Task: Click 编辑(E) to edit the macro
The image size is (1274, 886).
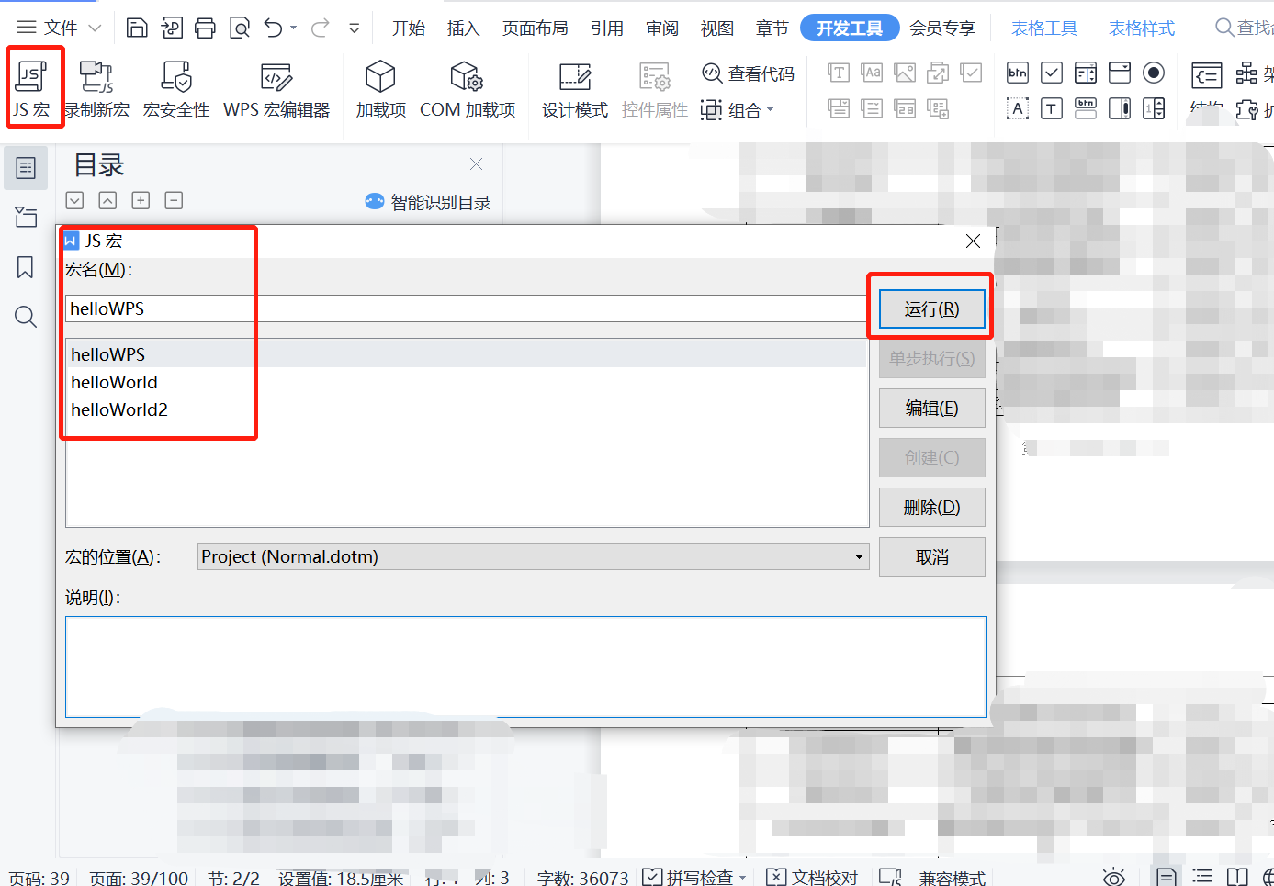Action: point(931,408)
